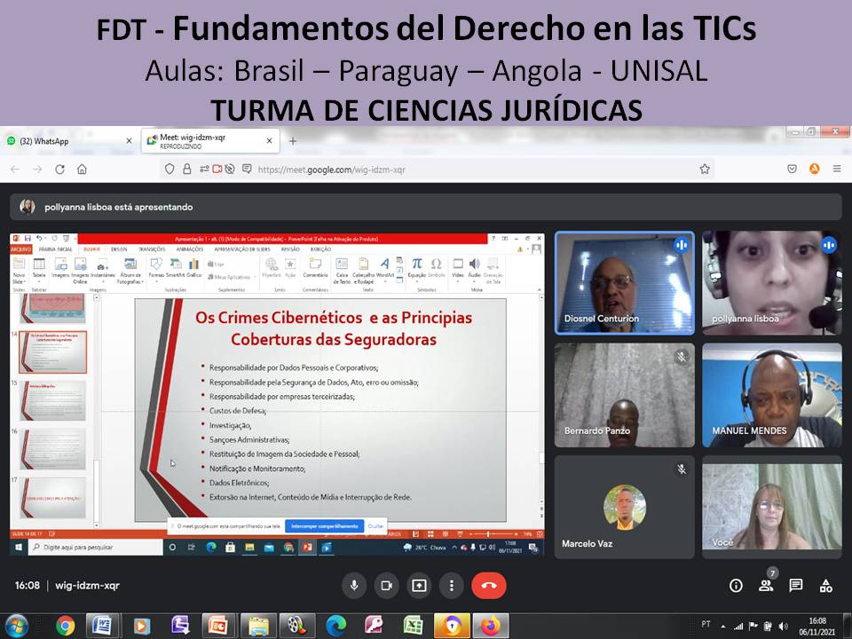
Task: Open the orange extension icon in Firefox toolbar
Action: click(x=815, y=169)
